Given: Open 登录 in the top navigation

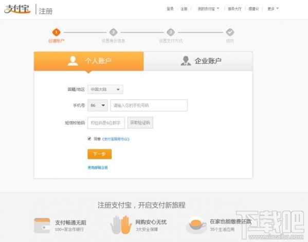Looking at the screenshot, I should click(x=170, y=9).
